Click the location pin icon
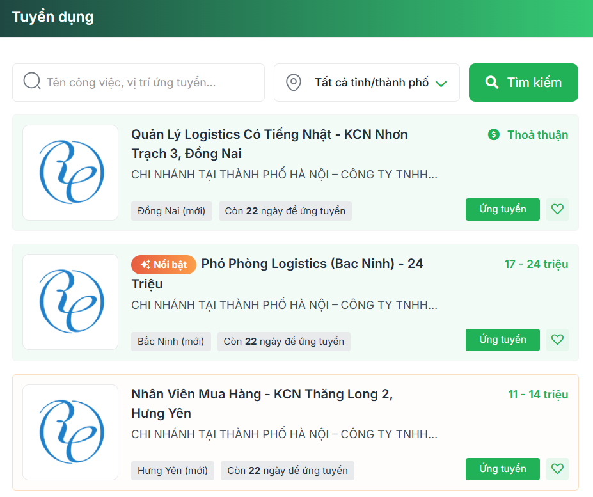 (294, 83)
